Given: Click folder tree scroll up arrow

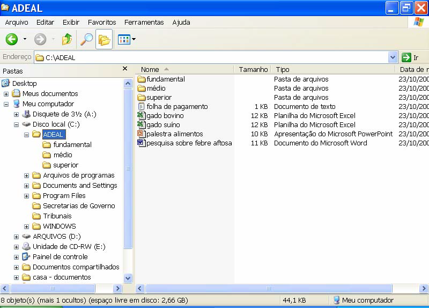Looking at the screenshot, I should [128, 83].
